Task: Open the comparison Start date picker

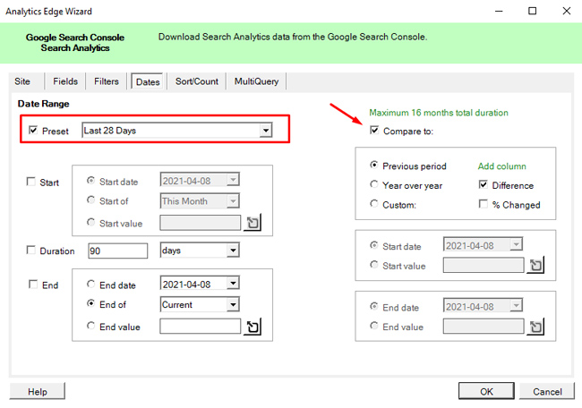Action: coord(517,245)
